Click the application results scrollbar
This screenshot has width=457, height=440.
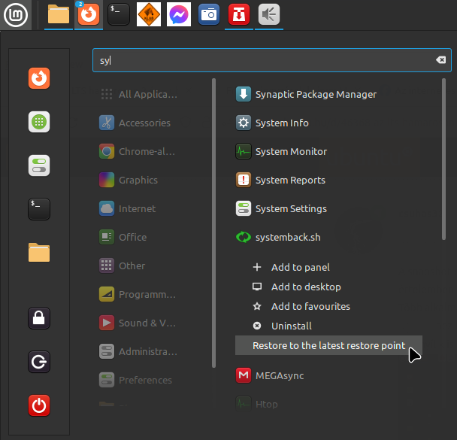pyautogui.click(x=443, y=159)
